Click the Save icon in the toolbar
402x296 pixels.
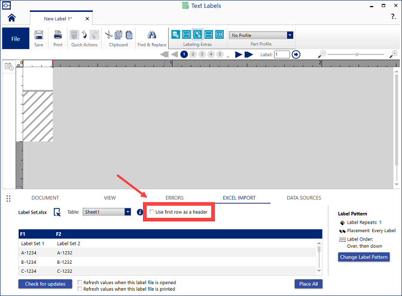click(38, 36)
